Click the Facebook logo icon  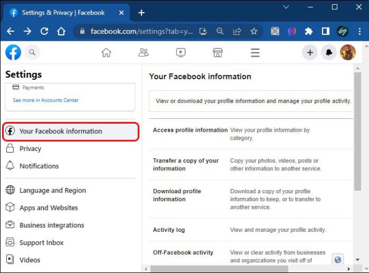(x=13, y=52)
